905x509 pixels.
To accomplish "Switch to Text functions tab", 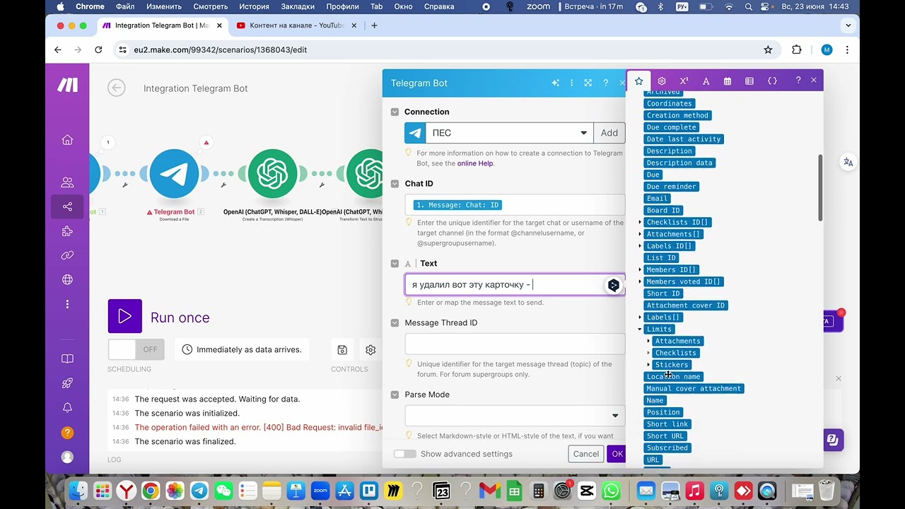I will pos(706,81).
